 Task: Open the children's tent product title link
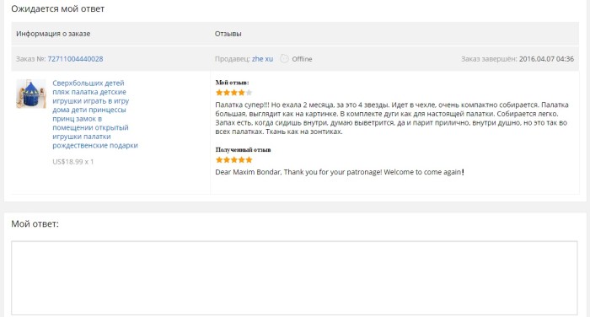coord(94,114)
